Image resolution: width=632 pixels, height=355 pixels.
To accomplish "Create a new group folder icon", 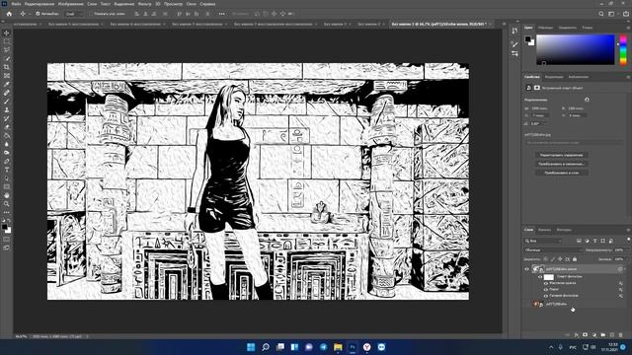I will 603,335.
